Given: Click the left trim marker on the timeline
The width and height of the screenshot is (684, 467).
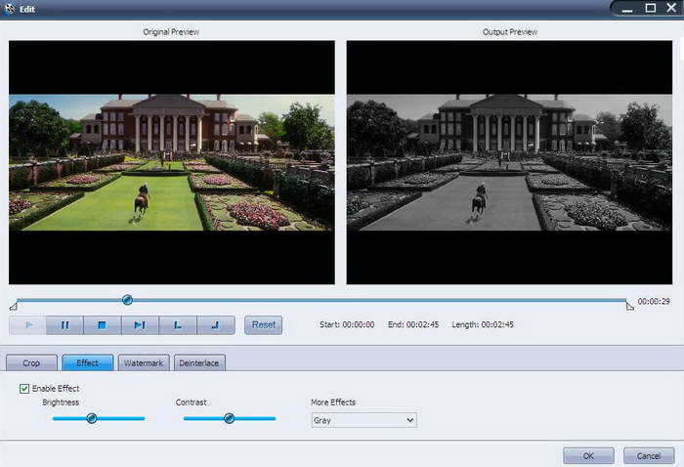Looking at the screenshot, I should pos(14,306).
